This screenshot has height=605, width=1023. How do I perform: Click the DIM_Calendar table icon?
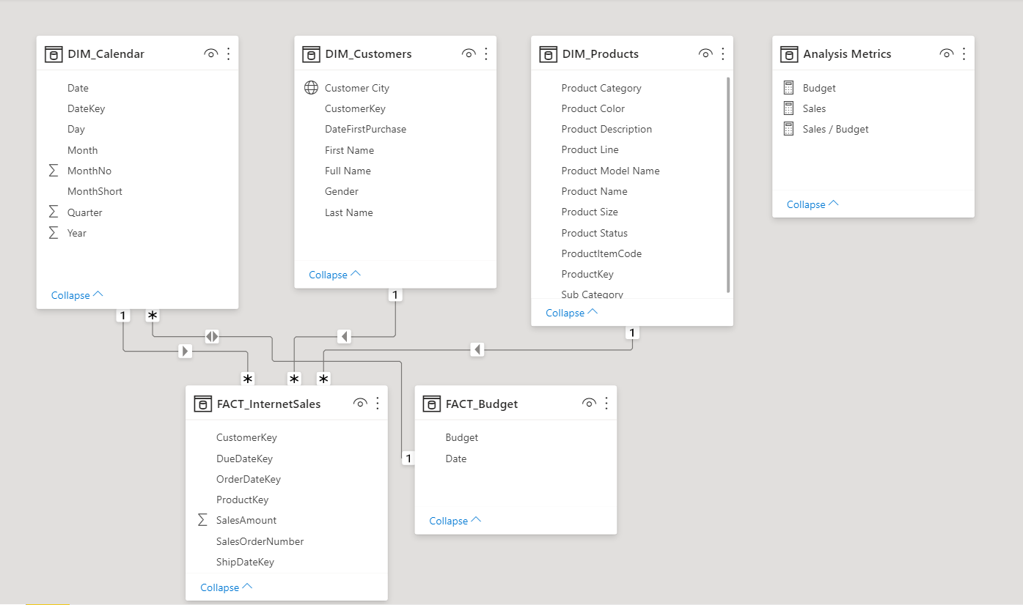tap(54, 53)
